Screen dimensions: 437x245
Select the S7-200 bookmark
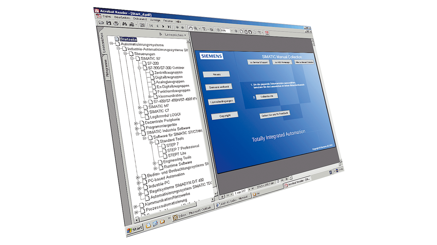pos(153,63)
